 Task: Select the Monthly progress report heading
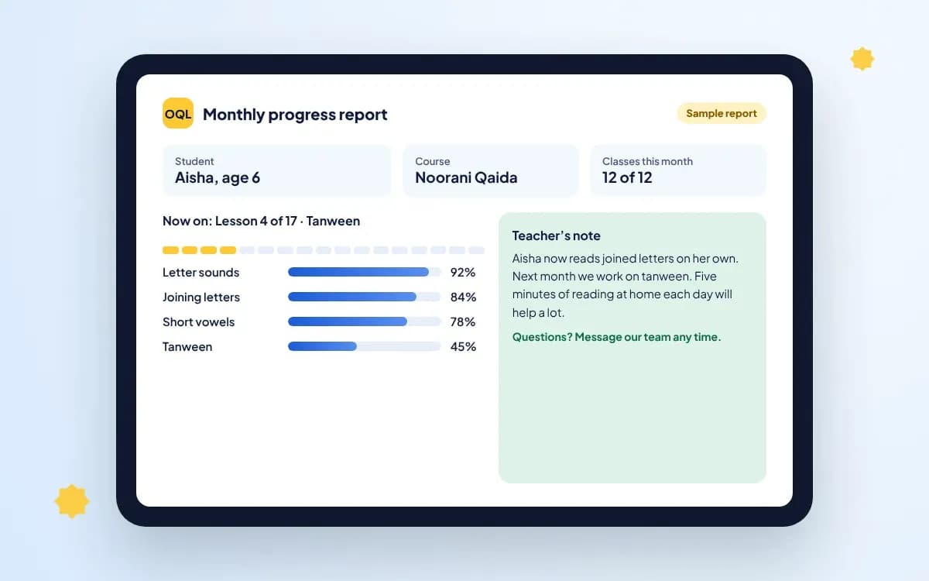point(295,115)
